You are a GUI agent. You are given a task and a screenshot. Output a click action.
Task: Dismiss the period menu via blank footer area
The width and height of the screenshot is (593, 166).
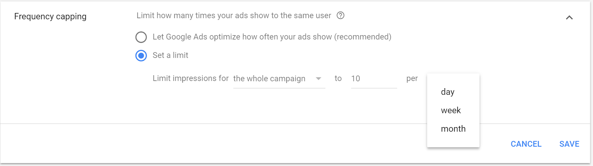point(222,144)
